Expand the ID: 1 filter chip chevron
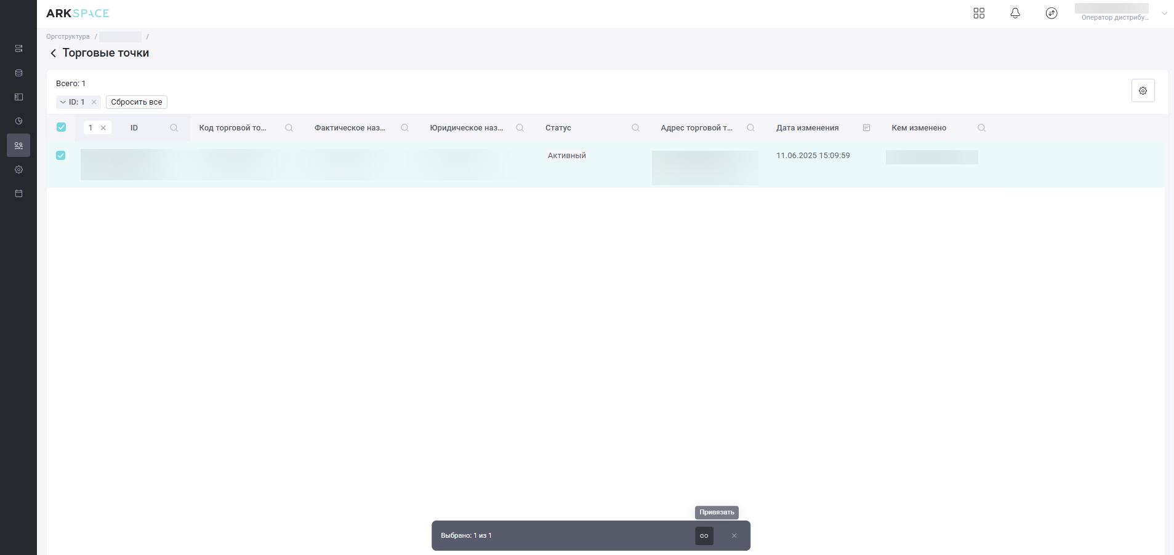1174x555 pixels. point(63,102)
